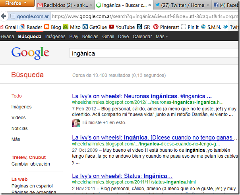Select La web search scope

19,179
